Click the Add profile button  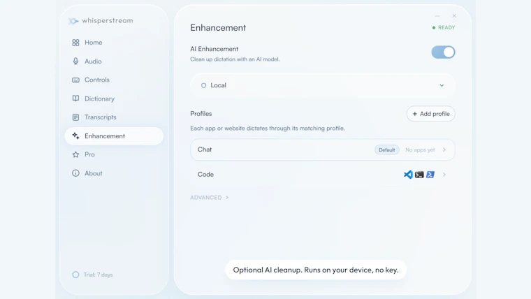431,114
